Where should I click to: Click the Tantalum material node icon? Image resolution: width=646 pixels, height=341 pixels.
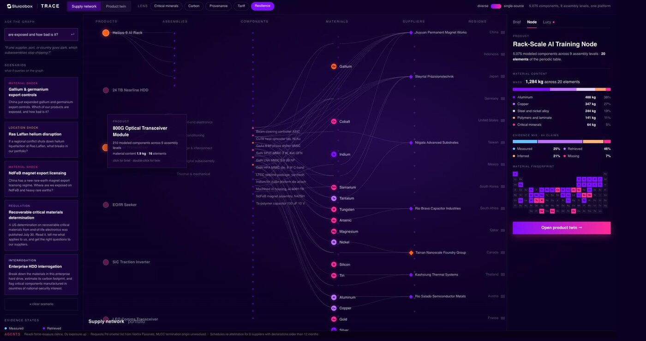click(x=334, y=198)
